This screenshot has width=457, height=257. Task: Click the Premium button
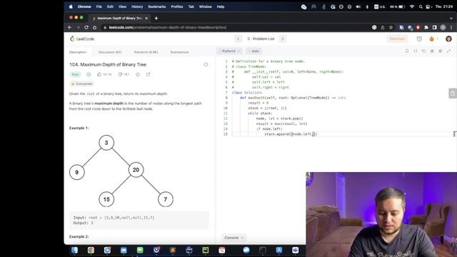(x=397, y=39)
